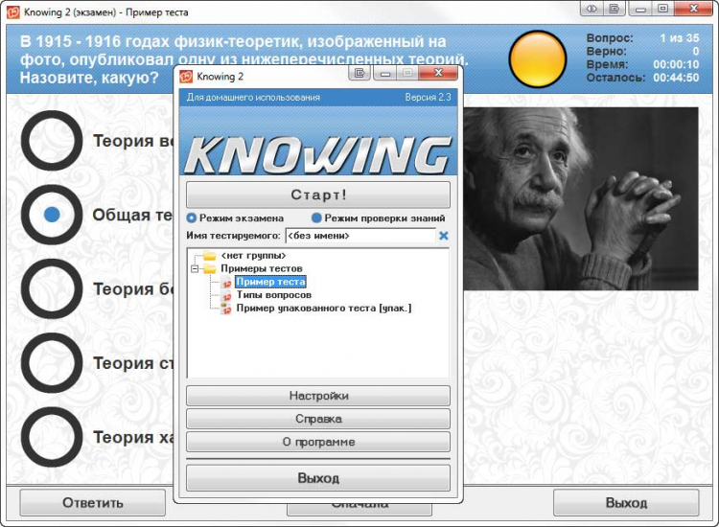Click the 'Примеры тестов' folder icon
The height and width of the screenshot is (527, 719).
[210, 269]
